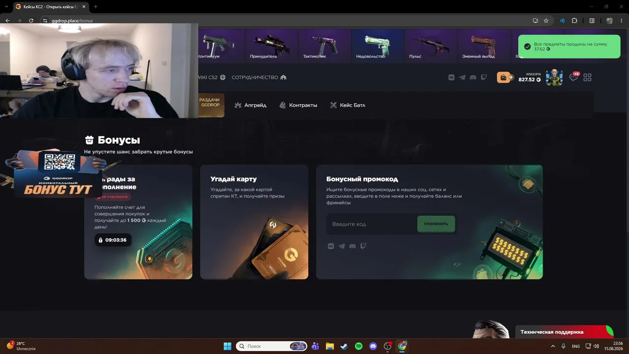Click the 09:03:36 locked timer button
Viewport: 629px width, 354px height.
[113, 240]
